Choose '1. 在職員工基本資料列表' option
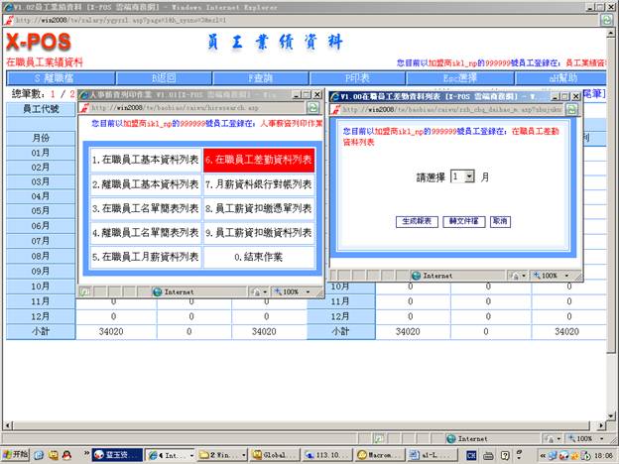Screen dimensions: 619x464 click(x=145, y=160)
